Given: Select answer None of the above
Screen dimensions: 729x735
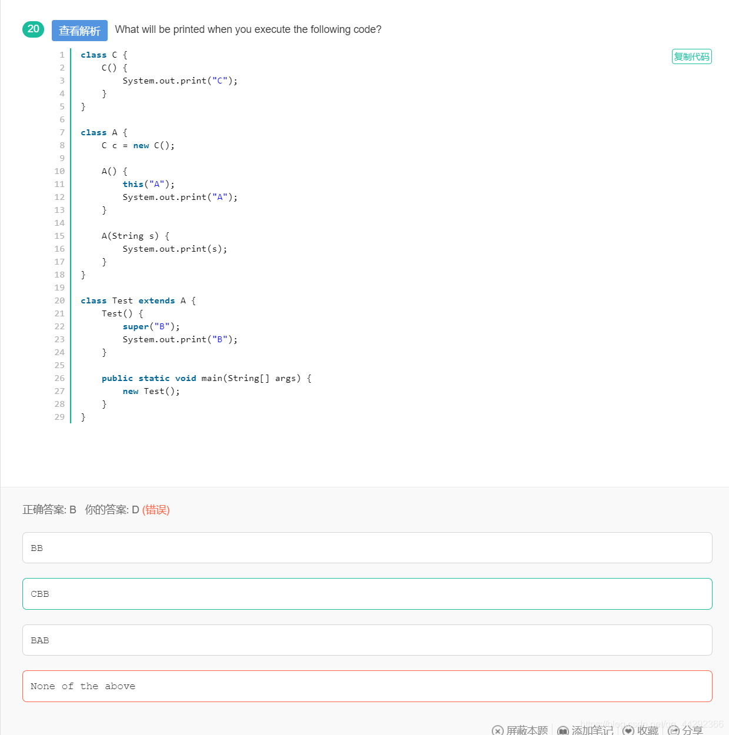Looking at the screenshot, I should (x=367, y=686).
